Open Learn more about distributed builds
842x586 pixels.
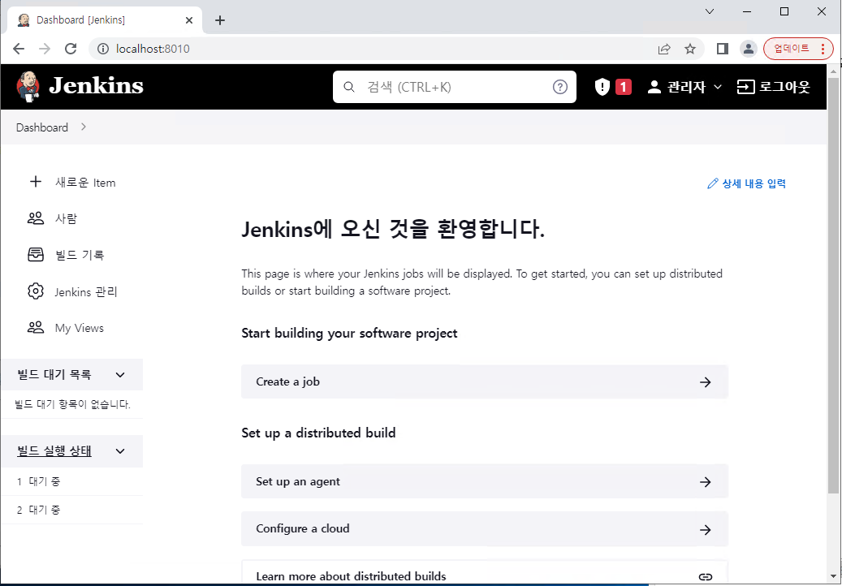tap(485, 573)
